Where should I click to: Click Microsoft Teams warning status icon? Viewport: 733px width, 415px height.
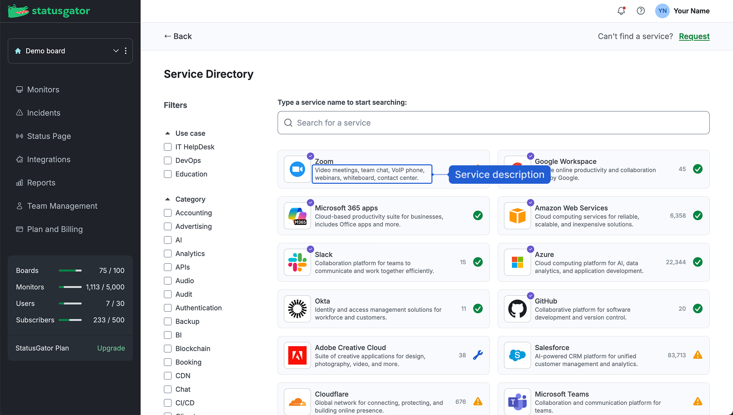click(698, 401)
